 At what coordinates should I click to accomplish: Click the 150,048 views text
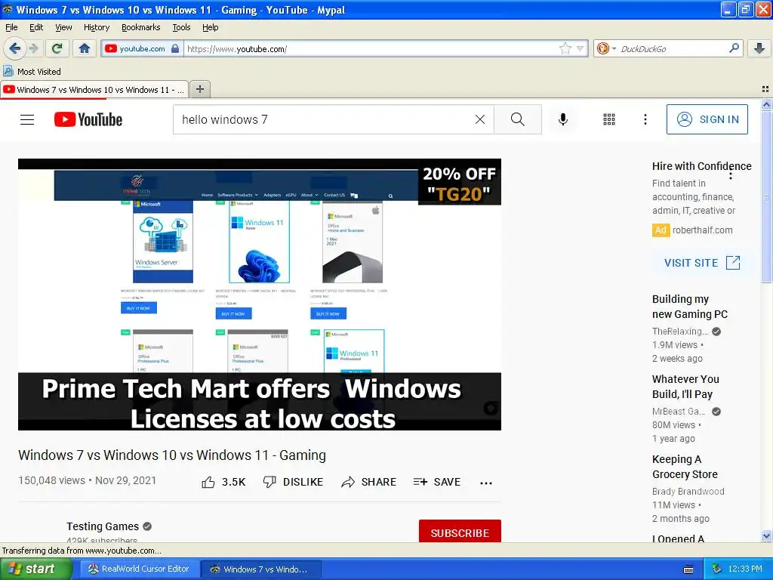click(x=51, y=480)
